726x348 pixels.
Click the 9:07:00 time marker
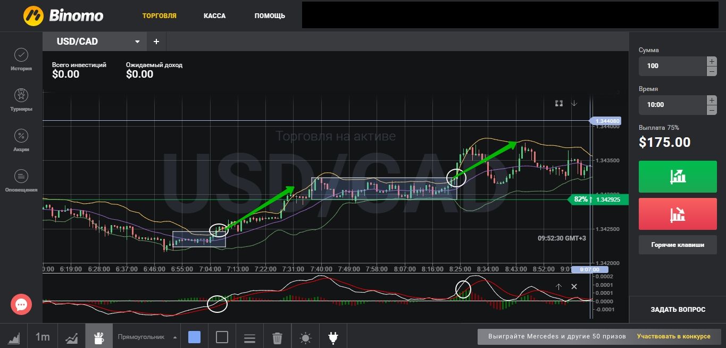click(589, 270)
